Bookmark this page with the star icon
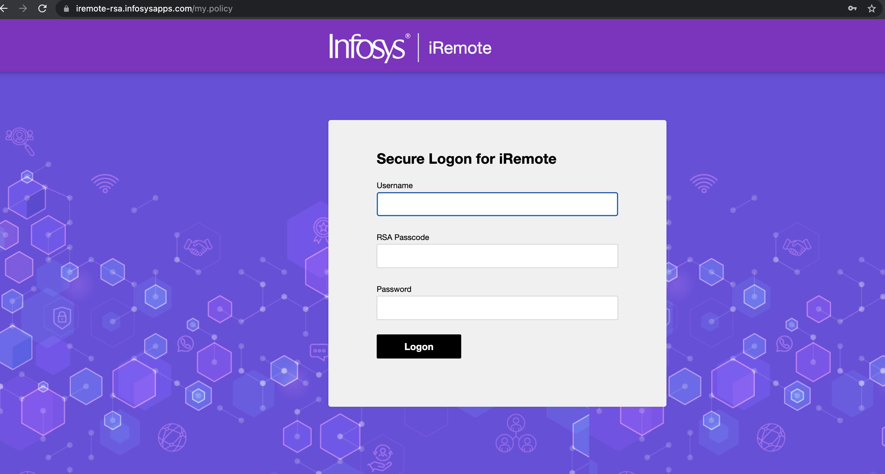The image size is (885, 474). coord(872,8)
